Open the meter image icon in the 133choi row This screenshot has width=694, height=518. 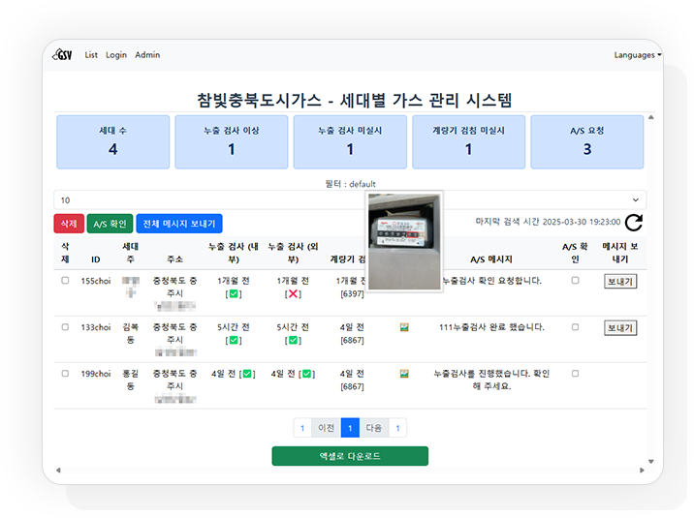404,327
